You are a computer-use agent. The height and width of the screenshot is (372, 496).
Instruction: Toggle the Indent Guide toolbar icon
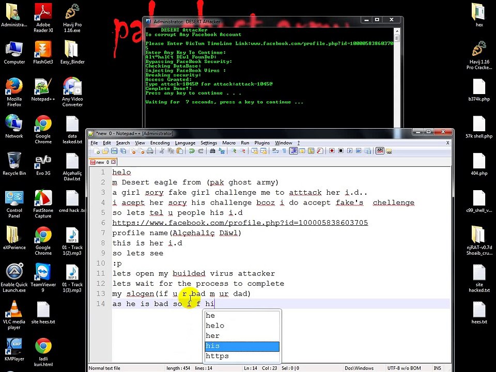pos(293,151)
